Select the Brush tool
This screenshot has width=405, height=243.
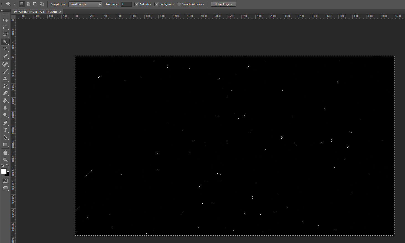[5, 72]
